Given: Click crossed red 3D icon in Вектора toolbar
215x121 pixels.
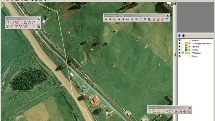Looking at the screenshot, I should pyautogui.click(x=176, y=111).
